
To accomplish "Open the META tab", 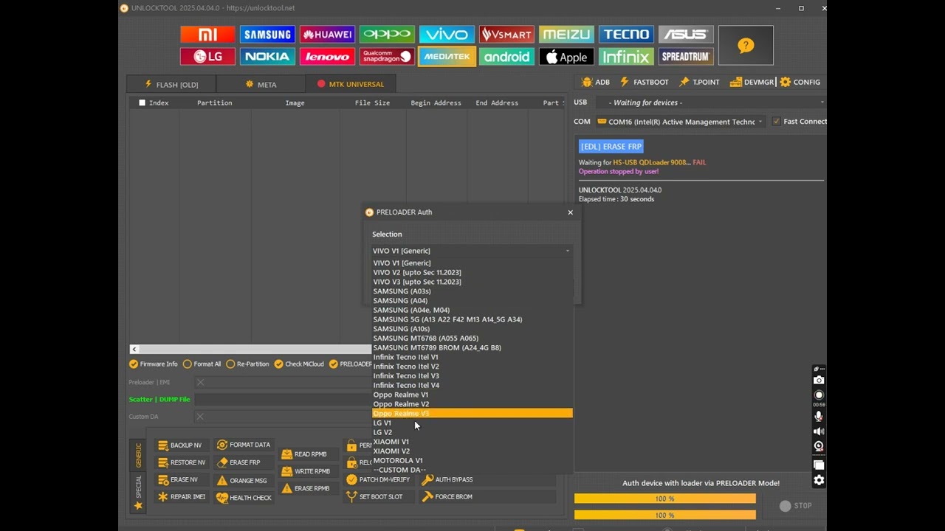I will pyautogui.click(x=261, y=84).
